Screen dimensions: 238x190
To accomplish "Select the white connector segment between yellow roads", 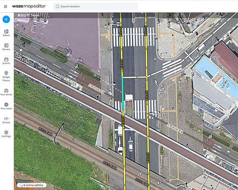I will (134, 77).
